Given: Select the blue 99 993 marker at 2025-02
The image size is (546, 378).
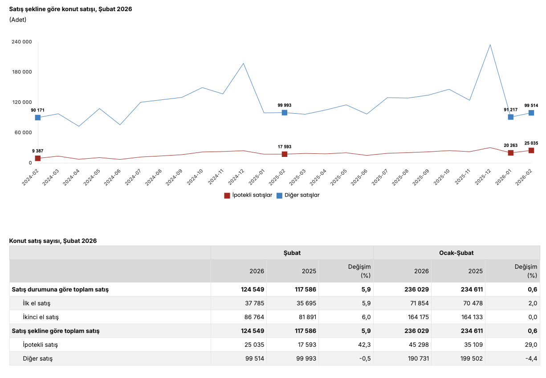Looking at the screenshot, I should point(285,113).
